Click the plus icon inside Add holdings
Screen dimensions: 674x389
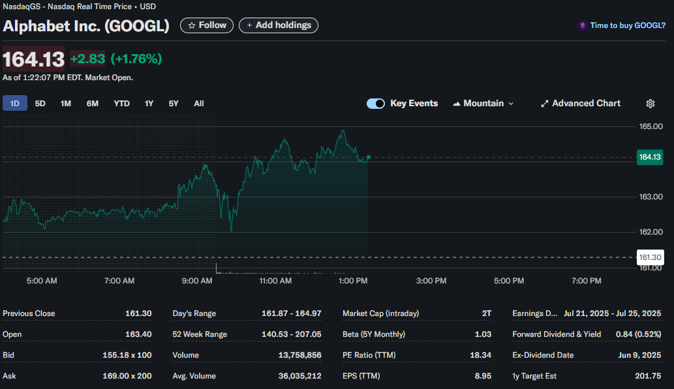coord(251,25)
